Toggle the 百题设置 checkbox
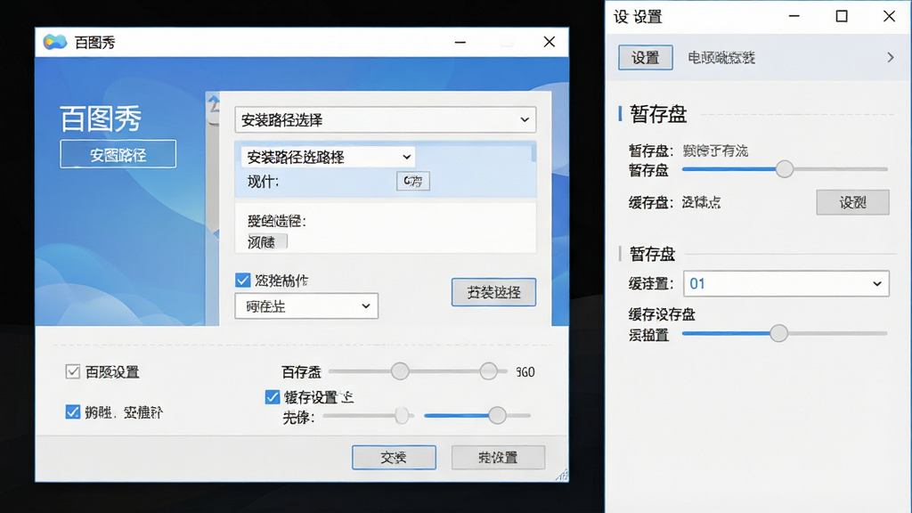 click(x=73, y=371)
